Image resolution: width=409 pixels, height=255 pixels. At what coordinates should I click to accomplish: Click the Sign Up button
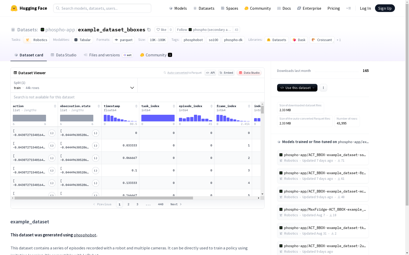385,8
